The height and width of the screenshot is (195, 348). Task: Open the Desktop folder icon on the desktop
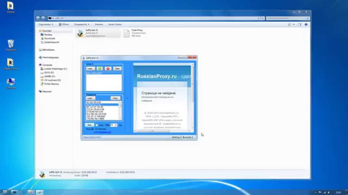tap(11, 7)
